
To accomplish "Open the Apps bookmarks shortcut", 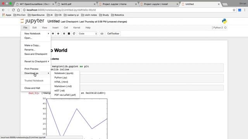I will pos(7,15).
